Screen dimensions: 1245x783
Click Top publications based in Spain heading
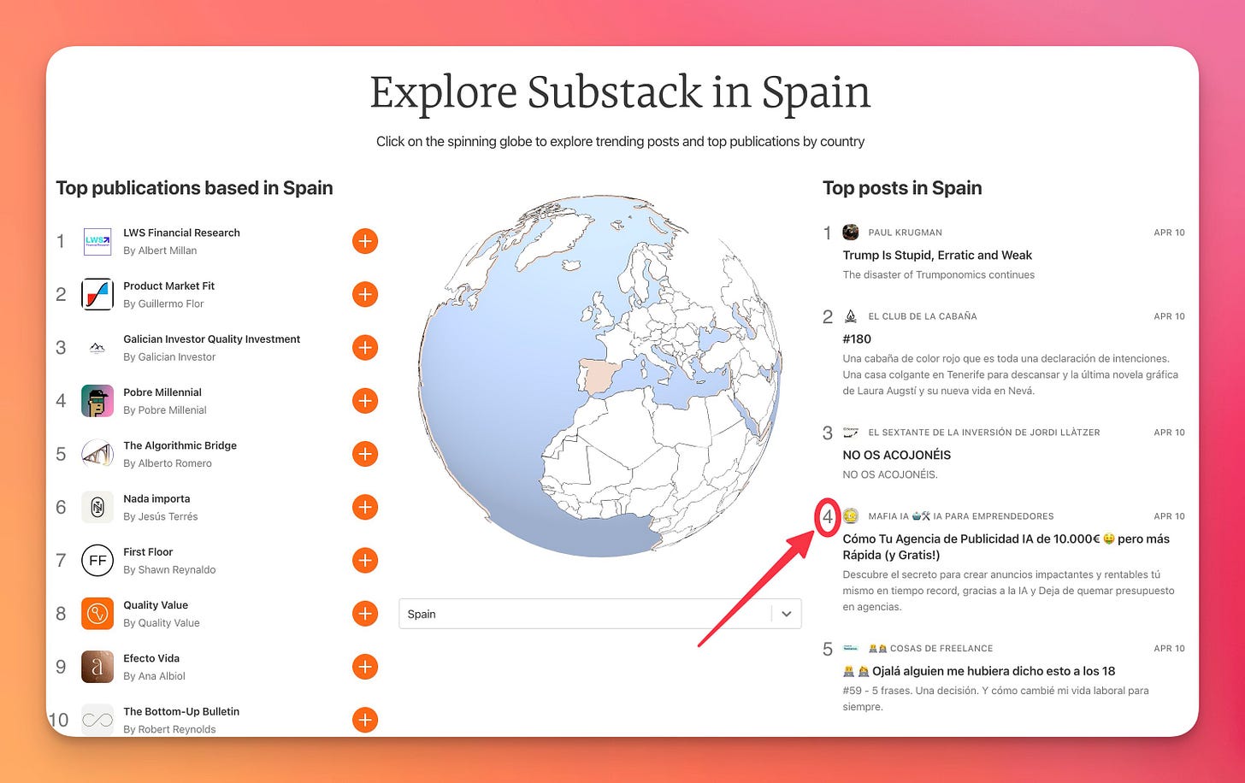point(194,188)
